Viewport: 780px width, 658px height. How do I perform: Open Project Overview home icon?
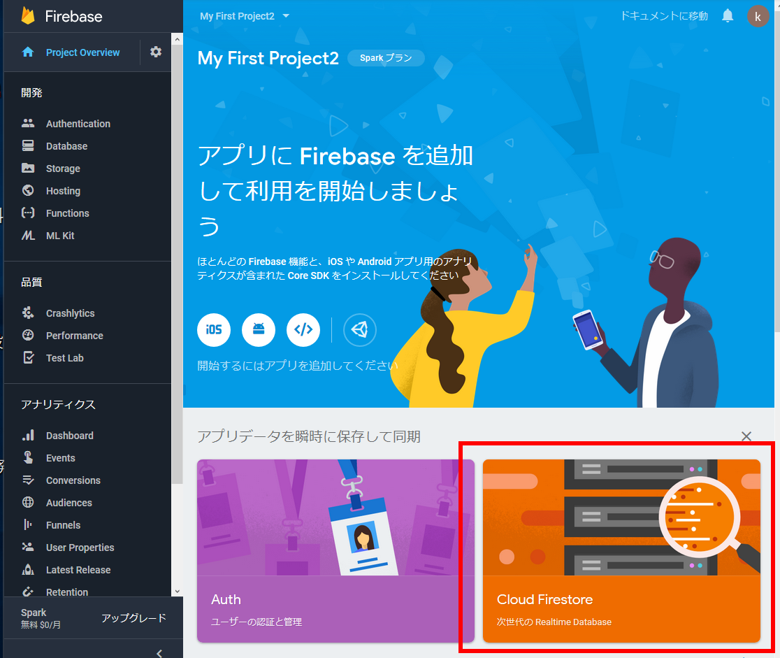pos(28,52)
